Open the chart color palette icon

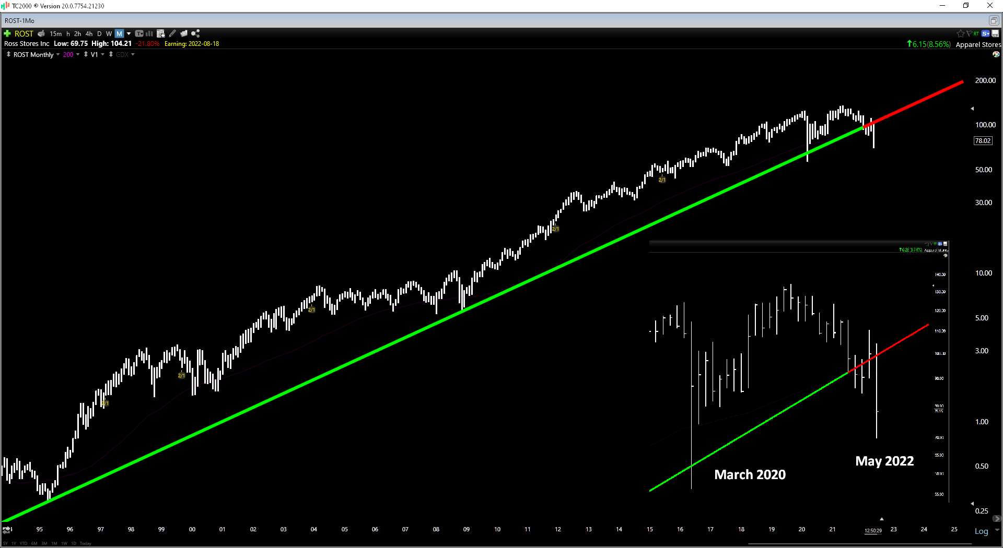pos(996,54)
